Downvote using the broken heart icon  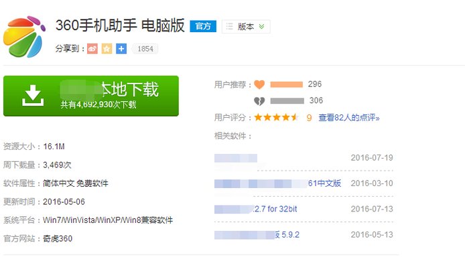click(x=259, y=101)
